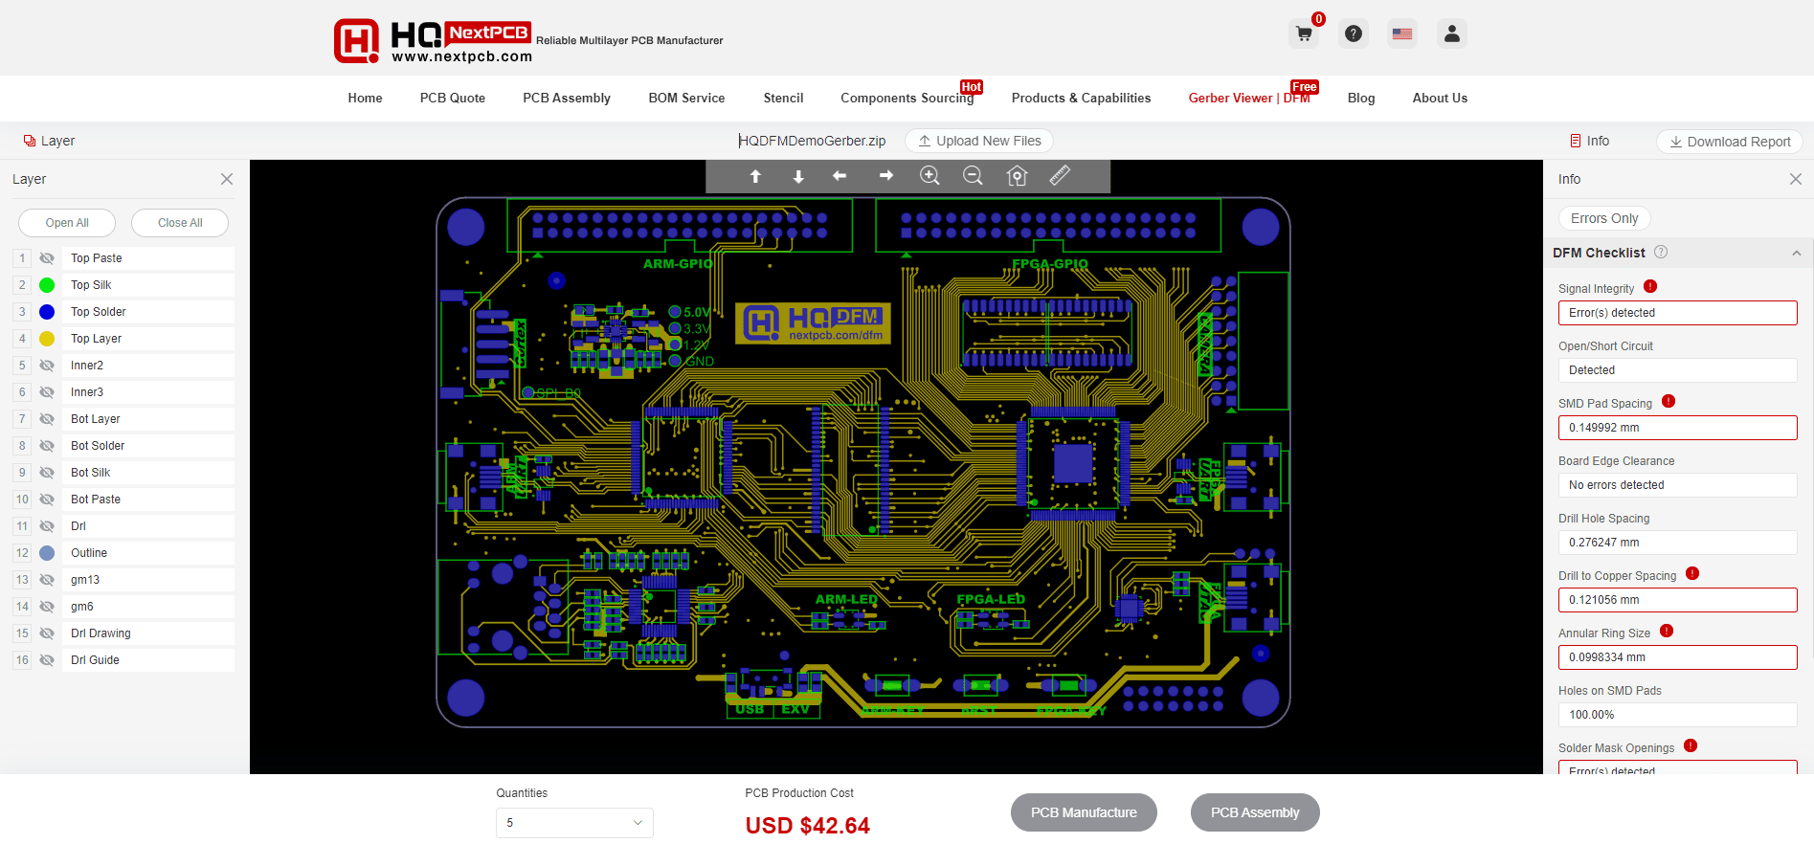The image size is (1814, 844).
Task: Click the reset home view icon
Action: pyautogui.click(x=1017, y=176)
